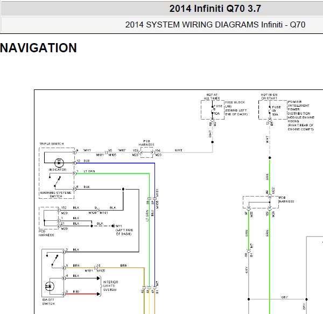Click the PCB HARNESS label below the M20 connector box
Screen dimensions: 323x314
[x=46, y=233]
